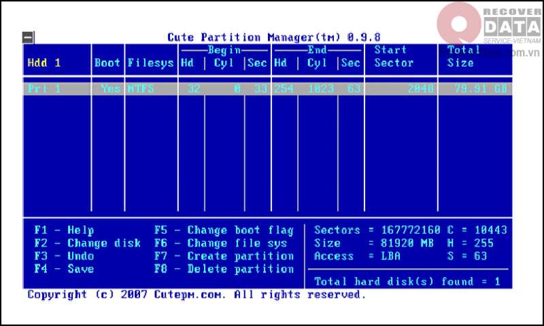Click the Boot column header
The width and height of the screenshot is (544, 326).
[107, 62]
